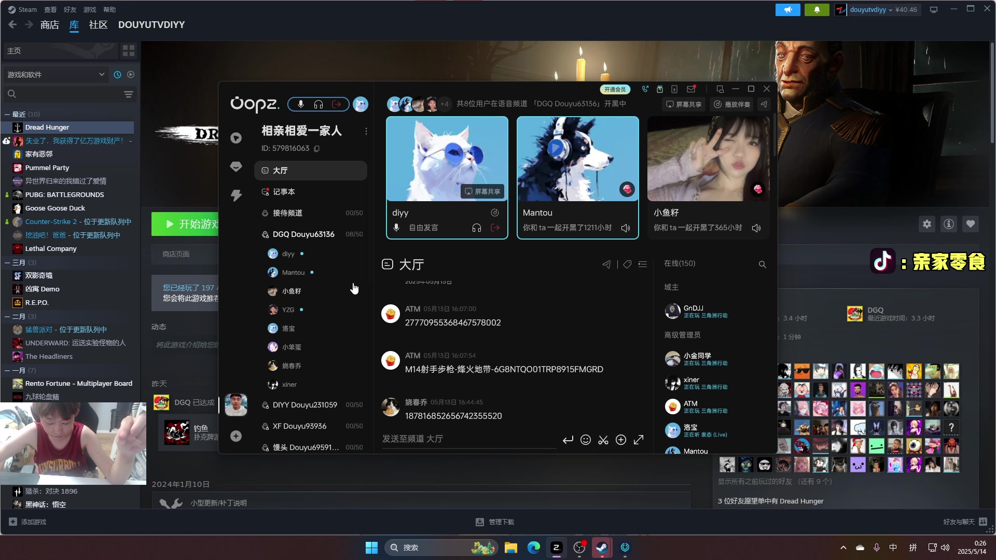Copy the server ID 579816063
This screenshot has height=560, width=996.
[x=317, y=148]
